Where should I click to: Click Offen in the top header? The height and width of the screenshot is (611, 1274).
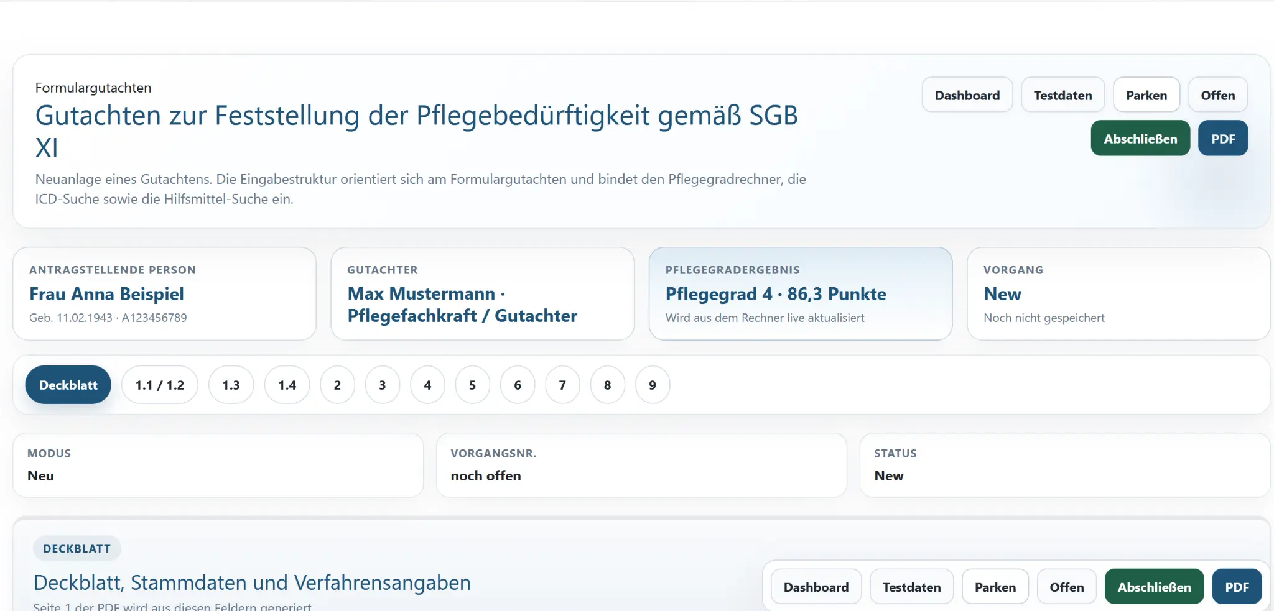[1218, 95]
